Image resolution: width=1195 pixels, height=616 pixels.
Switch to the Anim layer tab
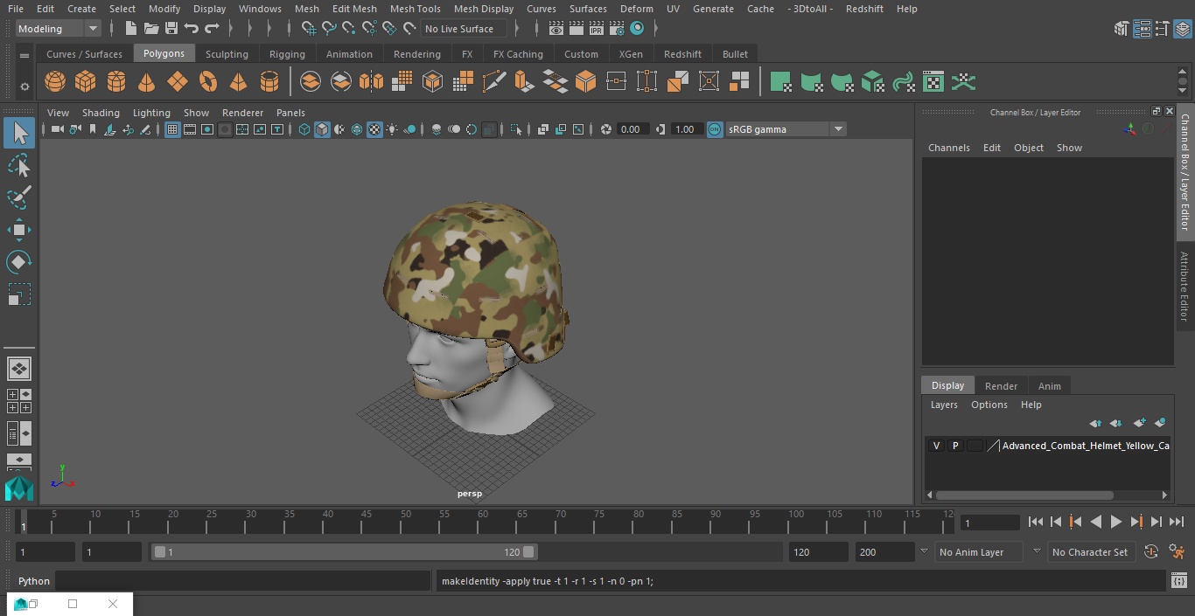(x=1049, y=386)
